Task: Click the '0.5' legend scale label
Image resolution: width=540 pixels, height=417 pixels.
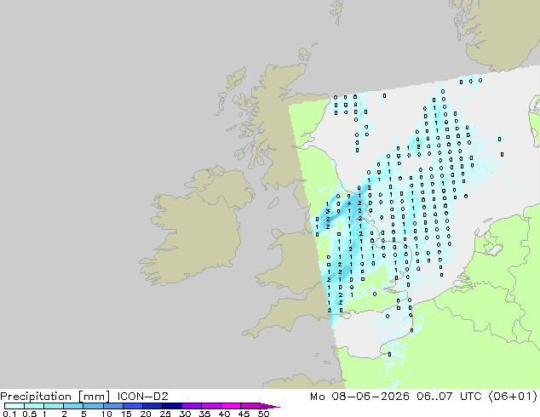Action: click(29, 414)
